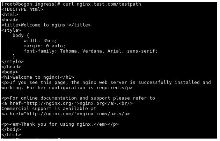This screenshot has height=141, width=220.
Task: Click the title Welcome to nginx line
Action: (46, 25)
